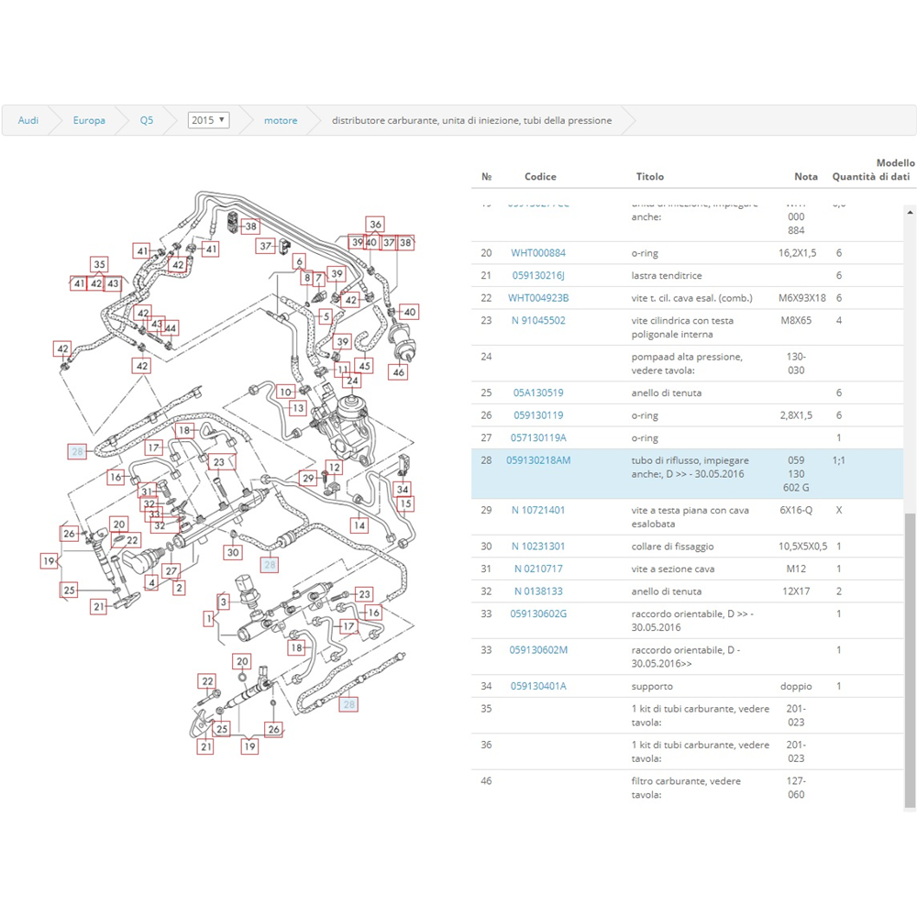Open part code 059130602M
Image resolution: width=917 pixels, height=917 pixels.
538,650
